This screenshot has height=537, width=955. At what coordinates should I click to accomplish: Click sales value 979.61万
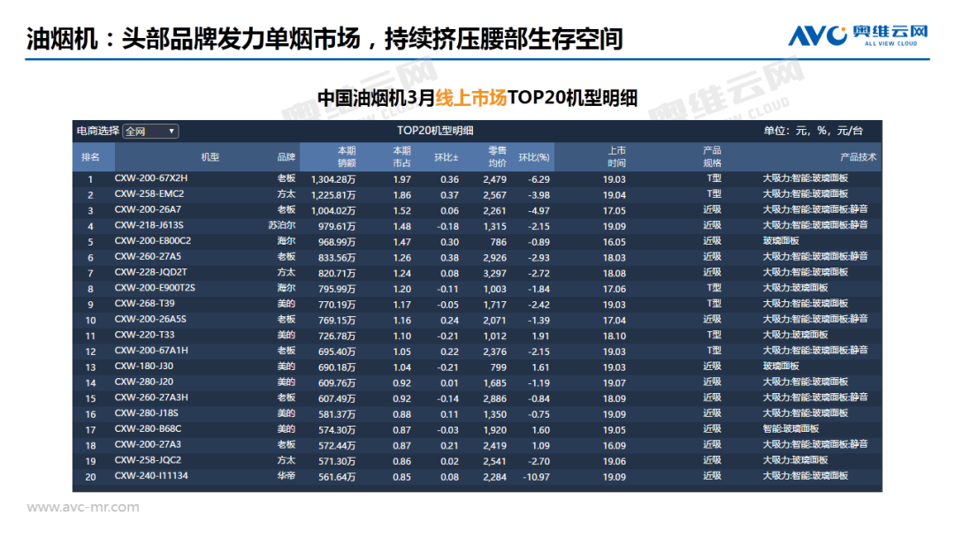(x=337, y=226)
